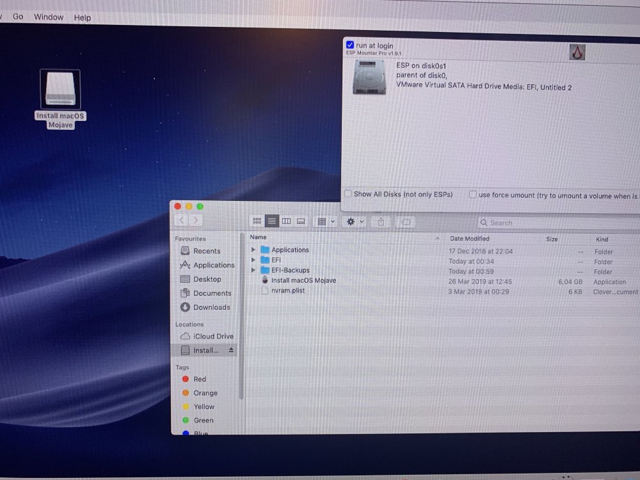Switch Finder to icon view
This screenshot has width=640, height=480.
point(257,221)
